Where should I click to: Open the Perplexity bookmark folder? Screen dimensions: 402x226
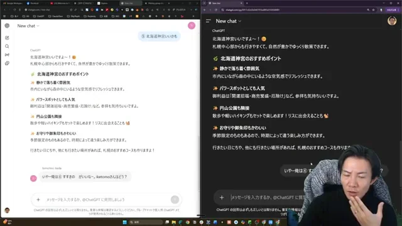tap(90, 16)
